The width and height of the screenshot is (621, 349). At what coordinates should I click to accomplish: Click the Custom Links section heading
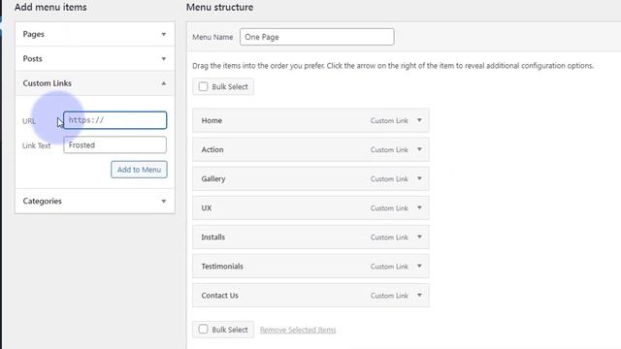pyautogui.click(x=48, y=83)
